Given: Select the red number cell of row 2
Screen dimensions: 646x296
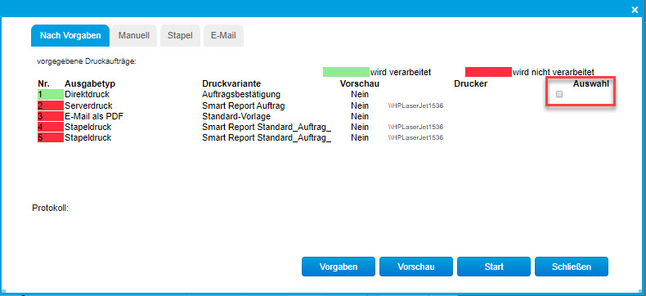Looking at the screenshot, I should tap(50, 105).
